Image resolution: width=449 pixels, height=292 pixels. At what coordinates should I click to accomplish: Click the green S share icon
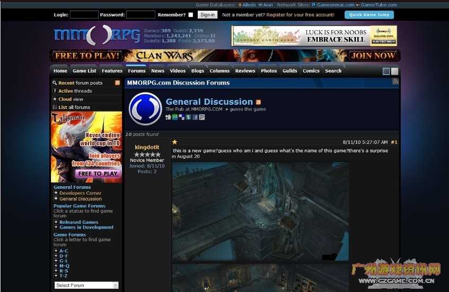[x=188, y=117]
